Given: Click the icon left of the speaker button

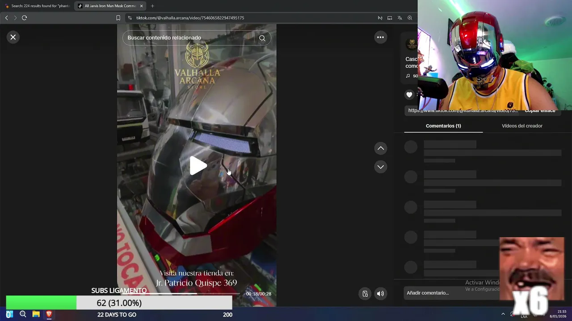Looking at the screenshot, I should point(365,293).
